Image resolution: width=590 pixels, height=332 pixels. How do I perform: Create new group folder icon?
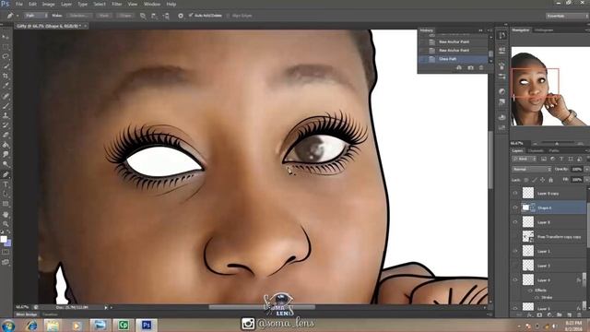point(560,314)
